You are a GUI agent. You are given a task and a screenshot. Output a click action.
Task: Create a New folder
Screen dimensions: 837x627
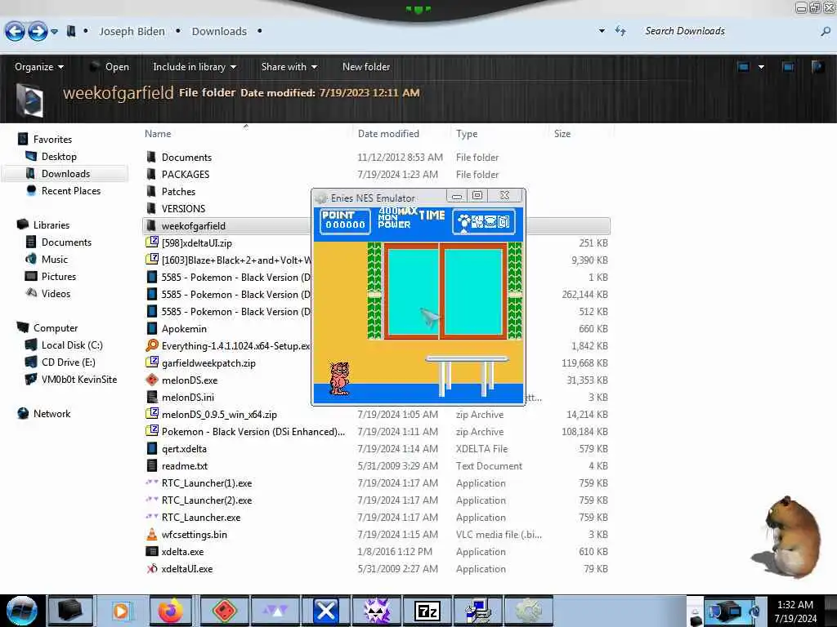[366, 67]
